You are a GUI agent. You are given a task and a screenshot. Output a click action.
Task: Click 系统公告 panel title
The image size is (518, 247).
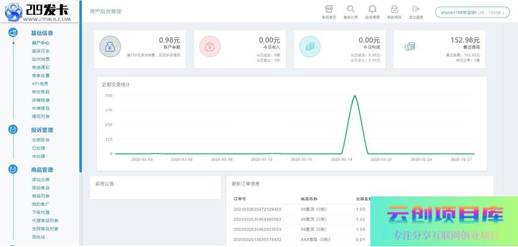(x=104, y=184)
